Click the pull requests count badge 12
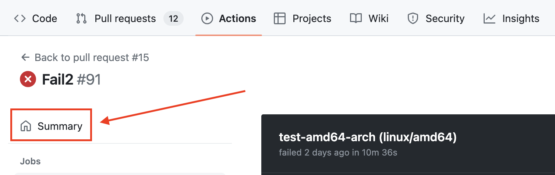Screen dimensions: 555x175 coord(173,18)
